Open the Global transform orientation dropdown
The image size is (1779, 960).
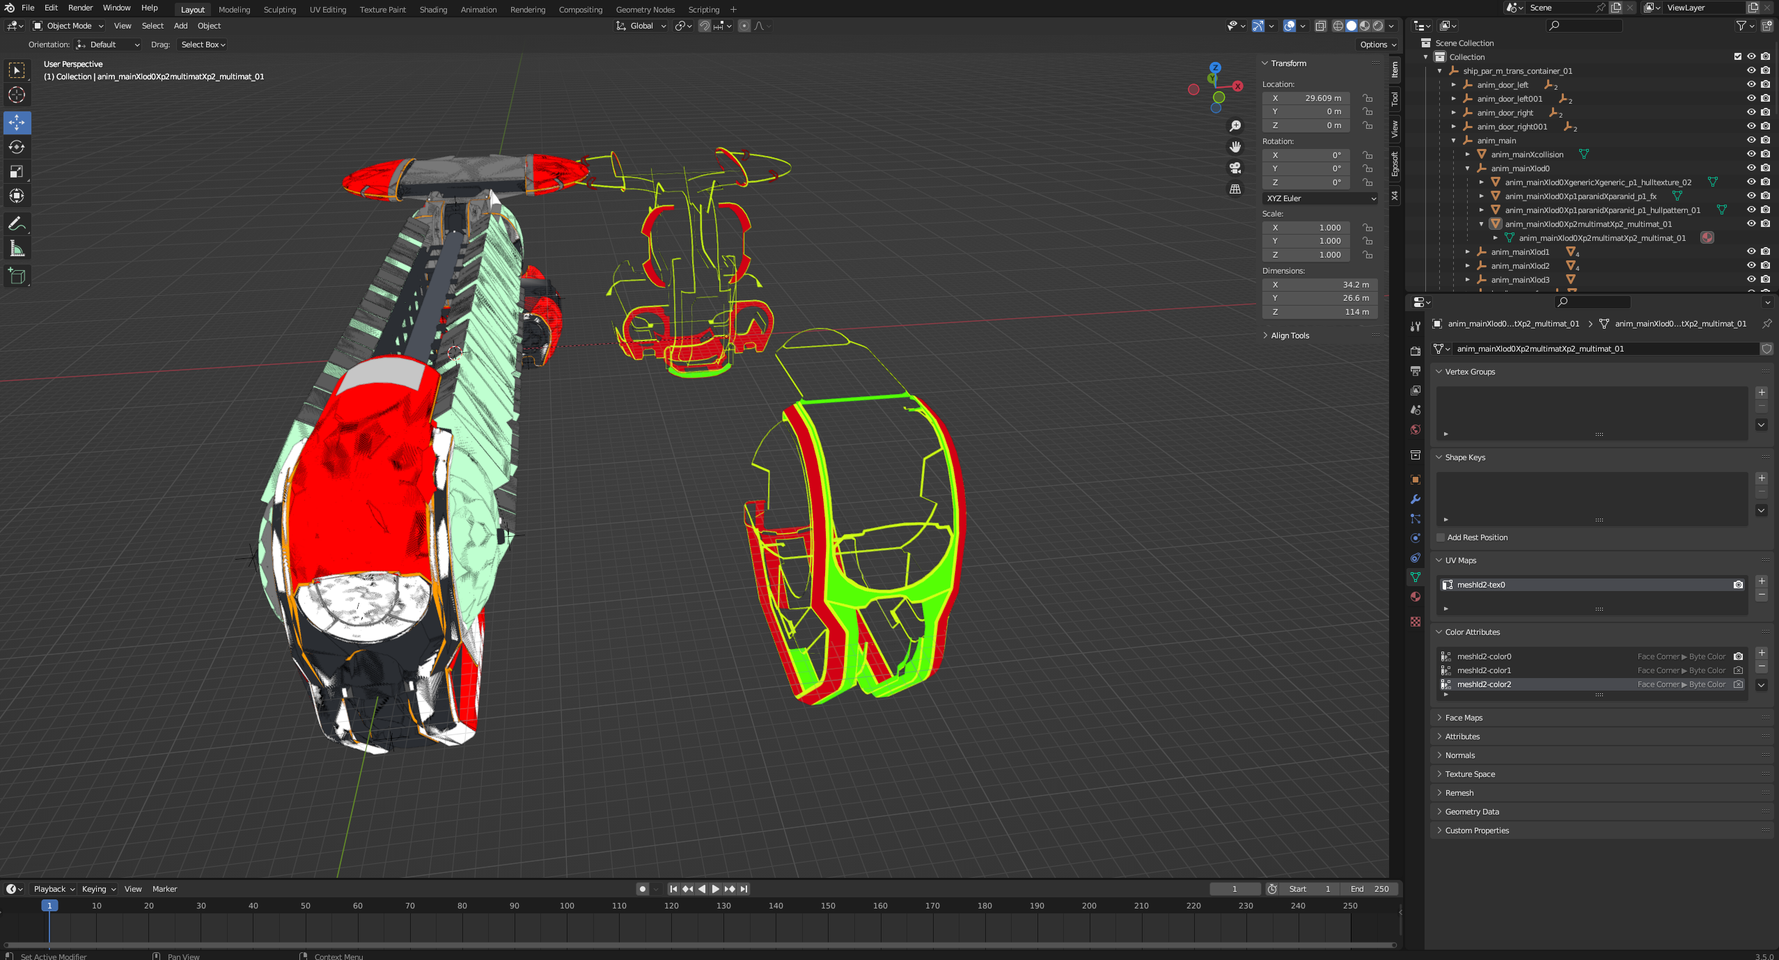point(641,26)
